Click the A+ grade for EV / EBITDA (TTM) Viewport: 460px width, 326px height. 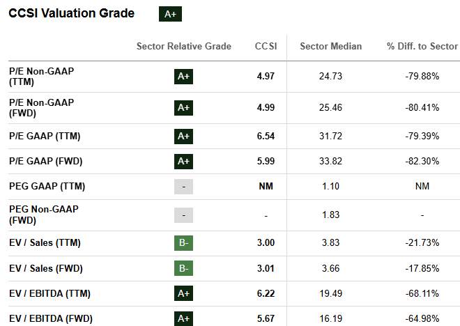[x=183, y=294]
